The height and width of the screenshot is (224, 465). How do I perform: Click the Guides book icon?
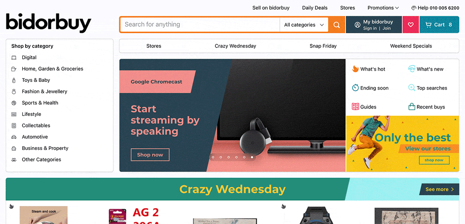tap(355, 107)
